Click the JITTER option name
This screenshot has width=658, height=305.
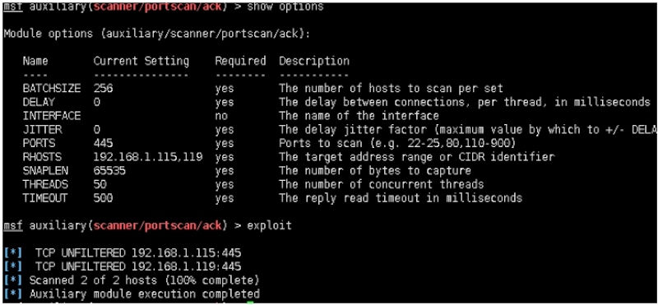[42, 130]
